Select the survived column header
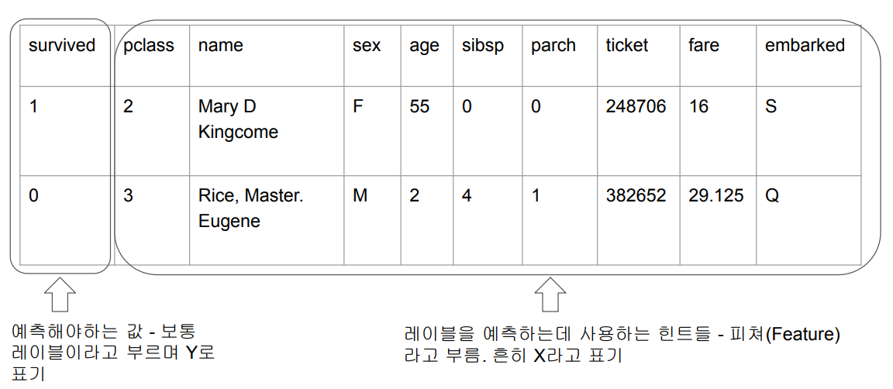 coord(62,46)
